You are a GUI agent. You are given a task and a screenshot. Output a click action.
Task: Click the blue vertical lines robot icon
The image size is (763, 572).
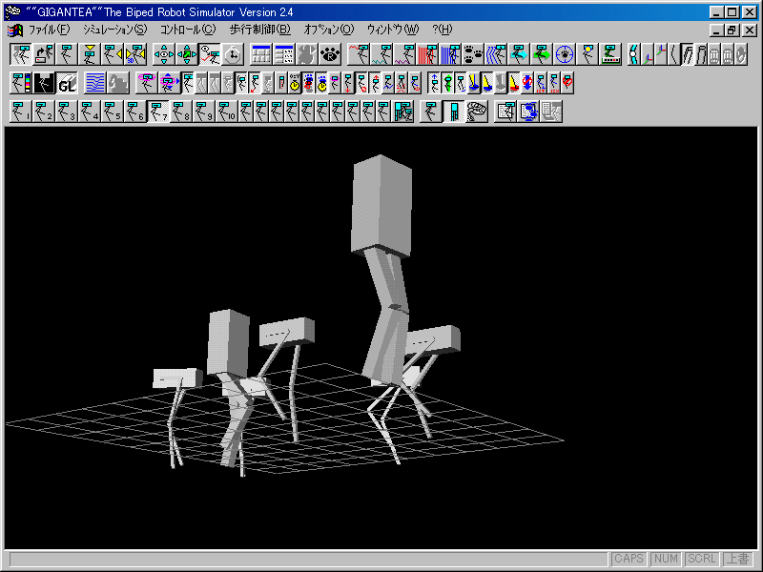coord(450,54)
